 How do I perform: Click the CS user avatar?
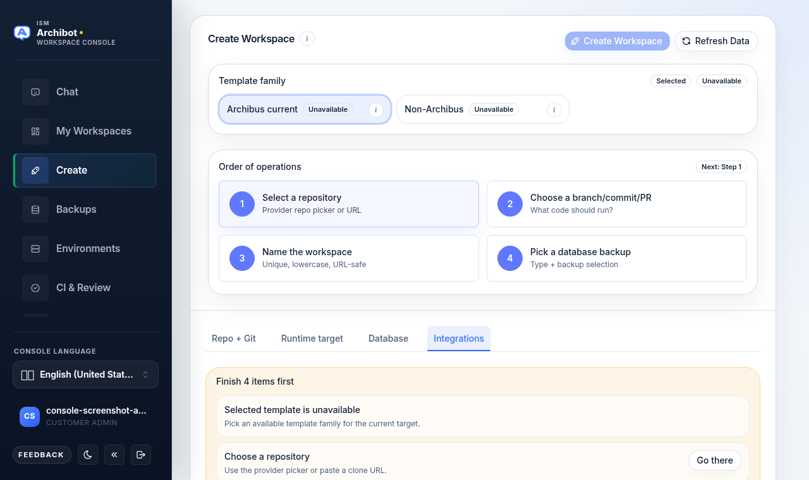30,416
